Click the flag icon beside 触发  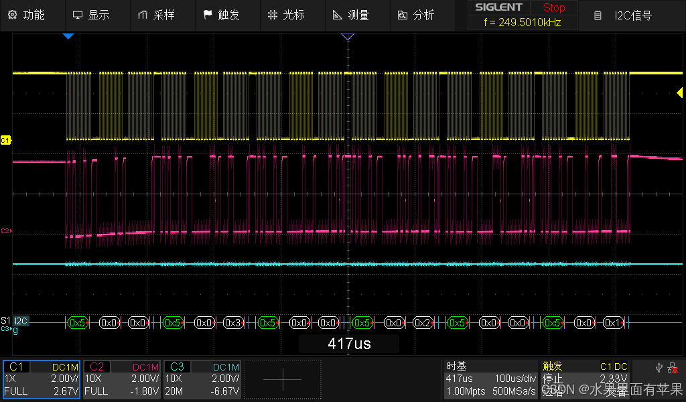(x=208, y=15)
